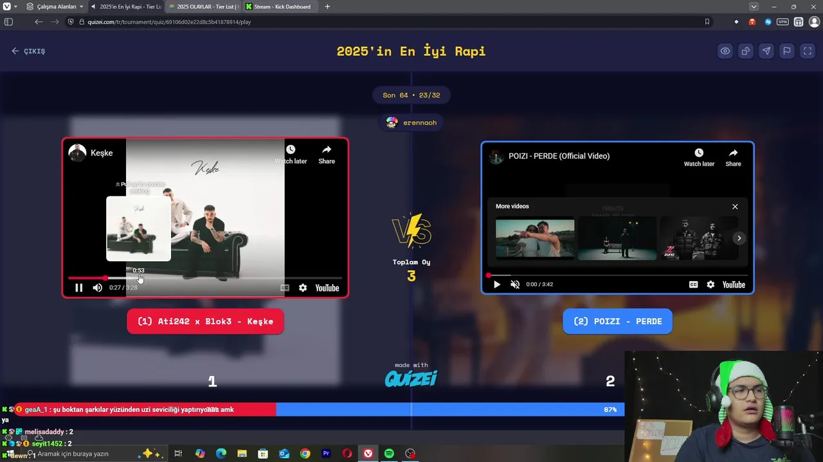
Task: Toggle captions on POIZI - PERDE video
Action: coord(693,284)
